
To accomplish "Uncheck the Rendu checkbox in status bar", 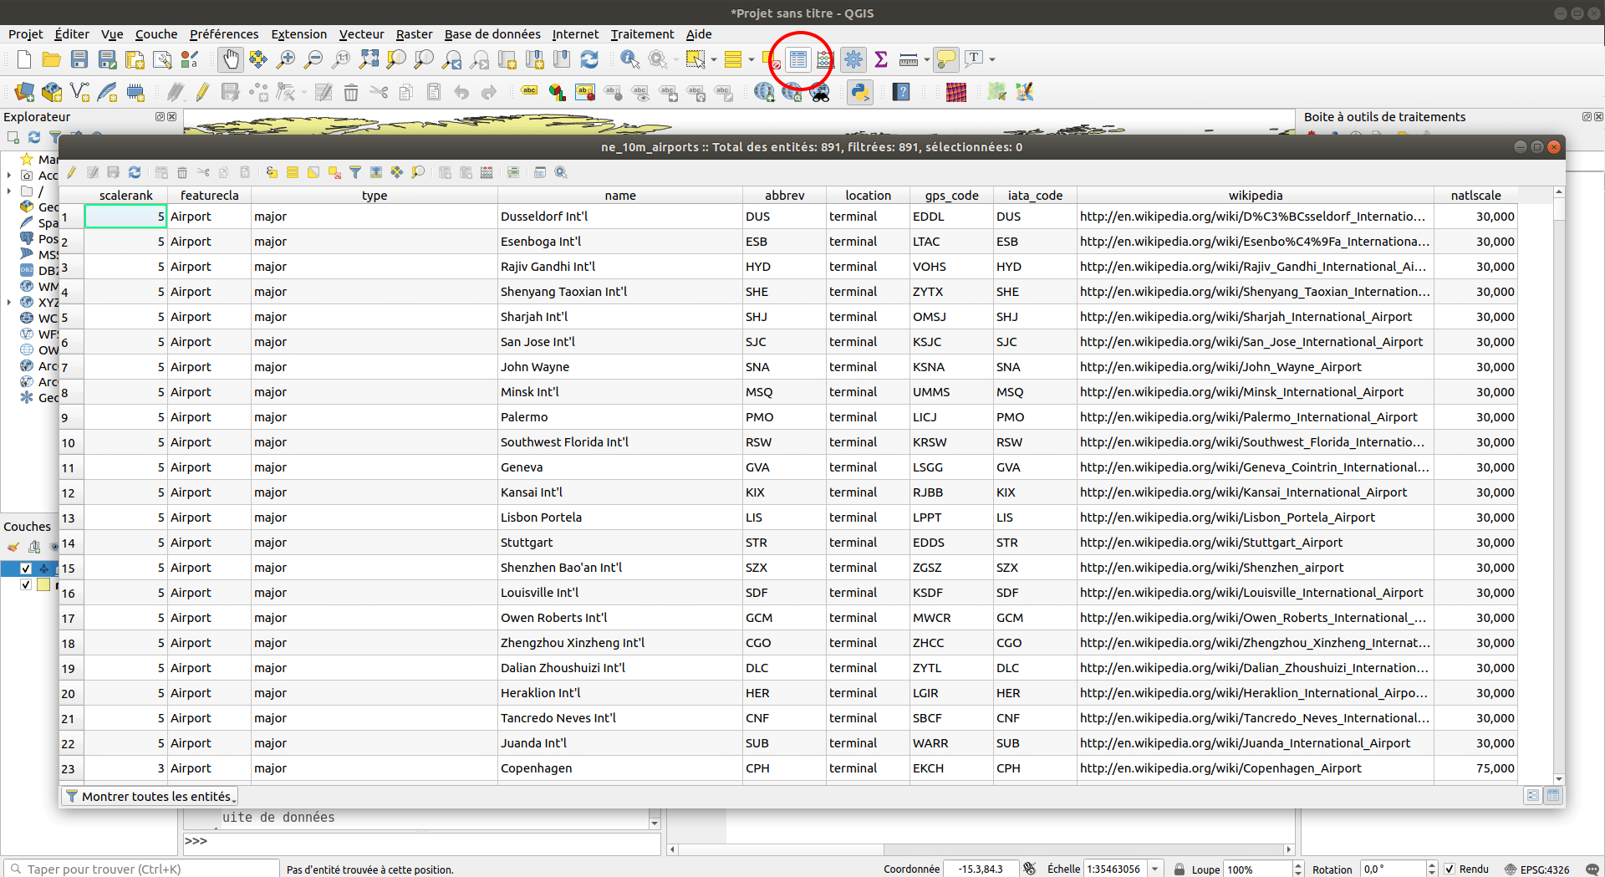I will 1450,869.
